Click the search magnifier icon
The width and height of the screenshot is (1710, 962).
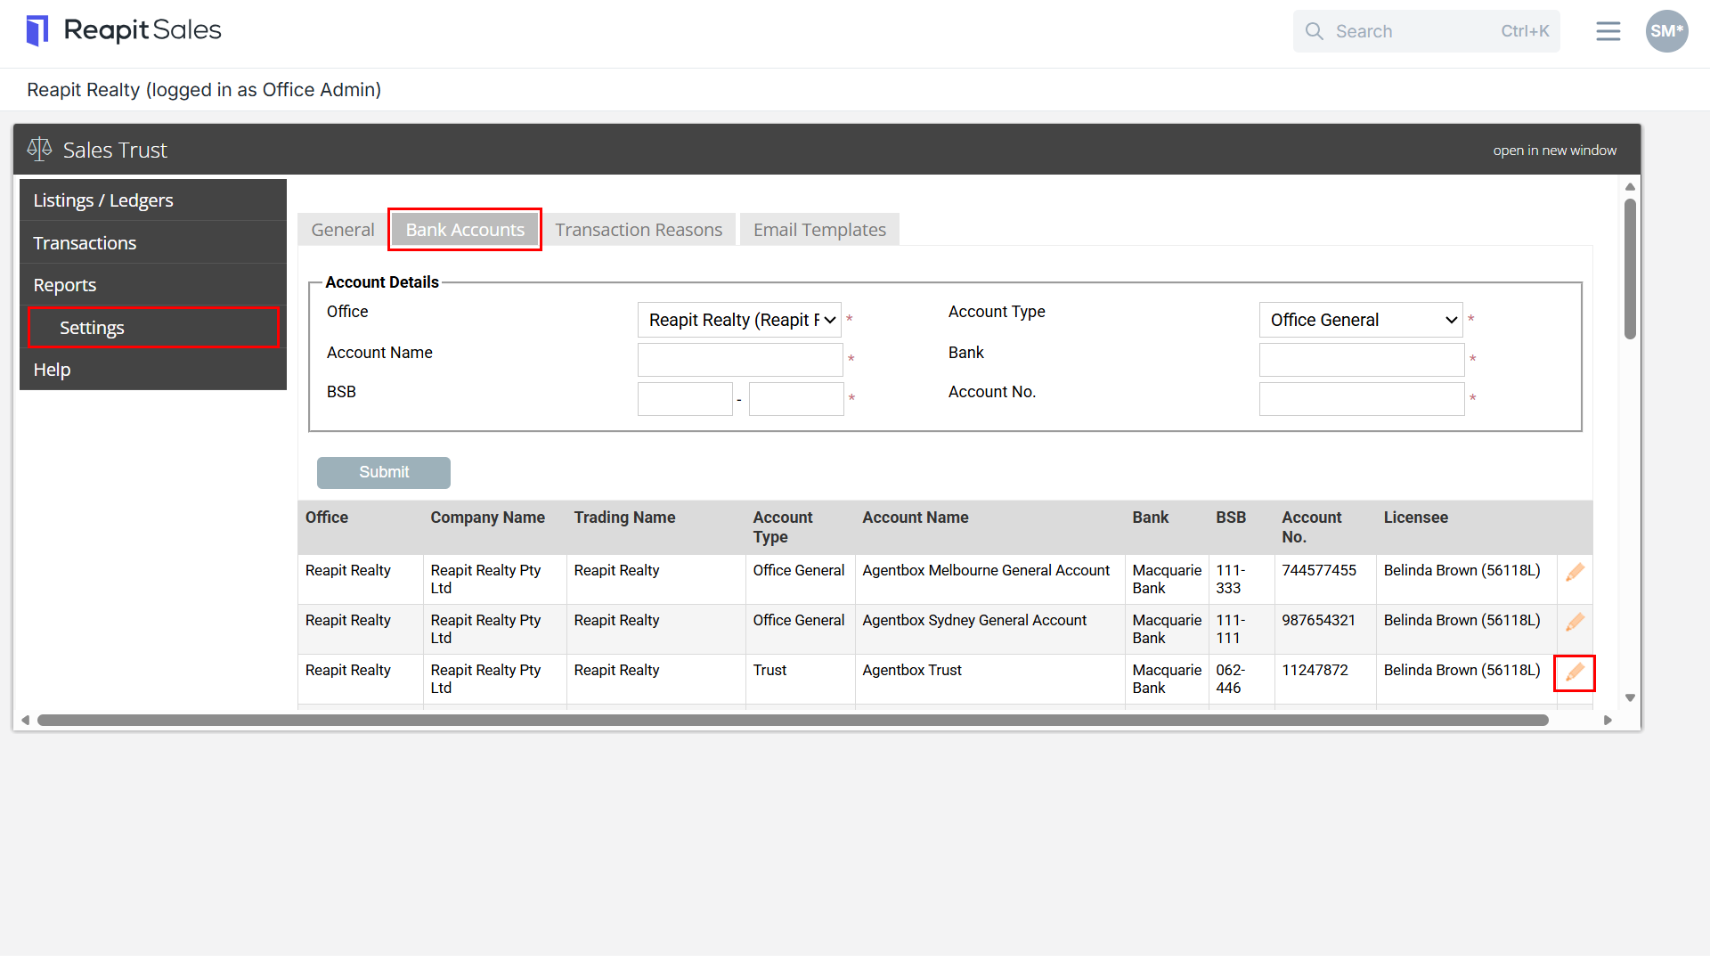[x=1315, y=31]
